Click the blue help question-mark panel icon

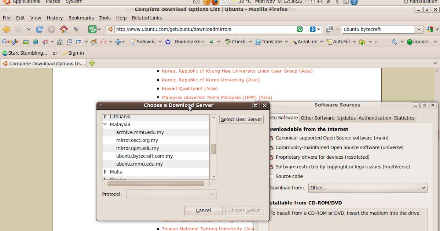coord(354,2)
